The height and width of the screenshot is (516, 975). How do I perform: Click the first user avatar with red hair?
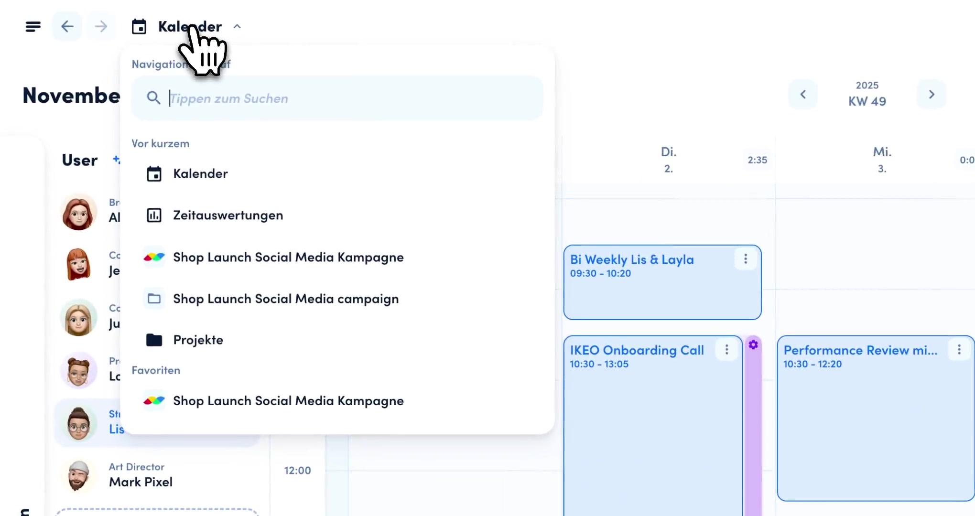point(78,212)
